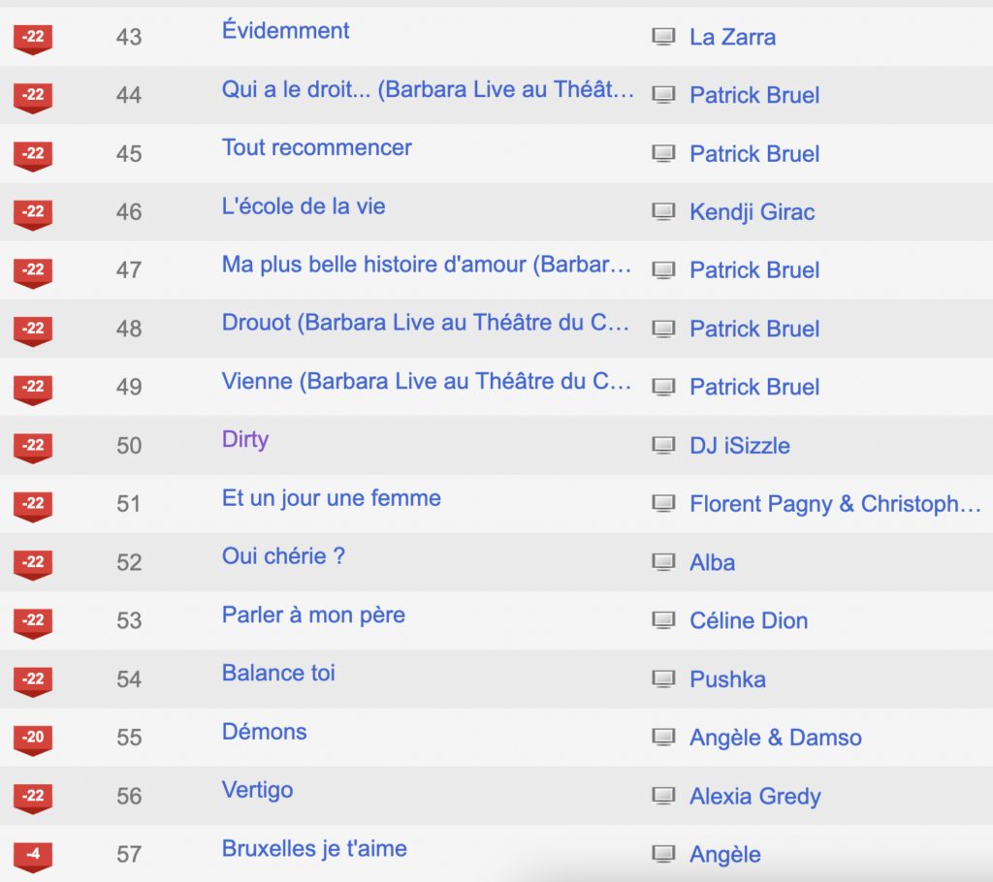
Task: Click the monitor icon beside Alba
Action: pyautogui.click(x=663, y=561)
